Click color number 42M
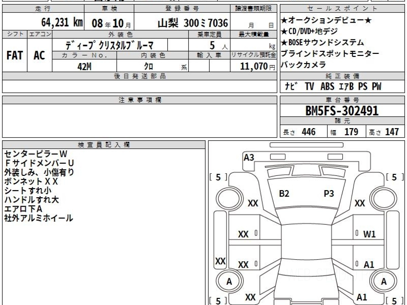This screenshot has width=407, height=305. point(84,67)
